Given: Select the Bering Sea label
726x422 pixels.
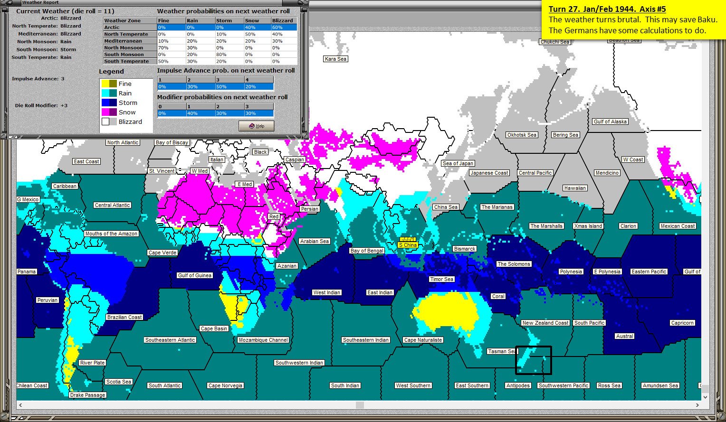Looking at the screenshot, I should coord(565,135).
